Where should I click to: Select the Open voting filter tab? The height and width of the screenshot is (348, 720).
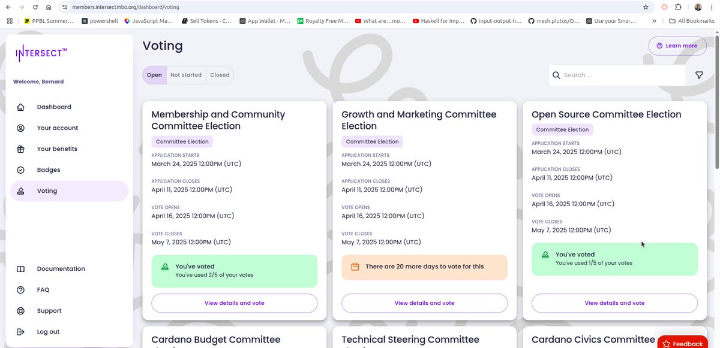[154, 75]
